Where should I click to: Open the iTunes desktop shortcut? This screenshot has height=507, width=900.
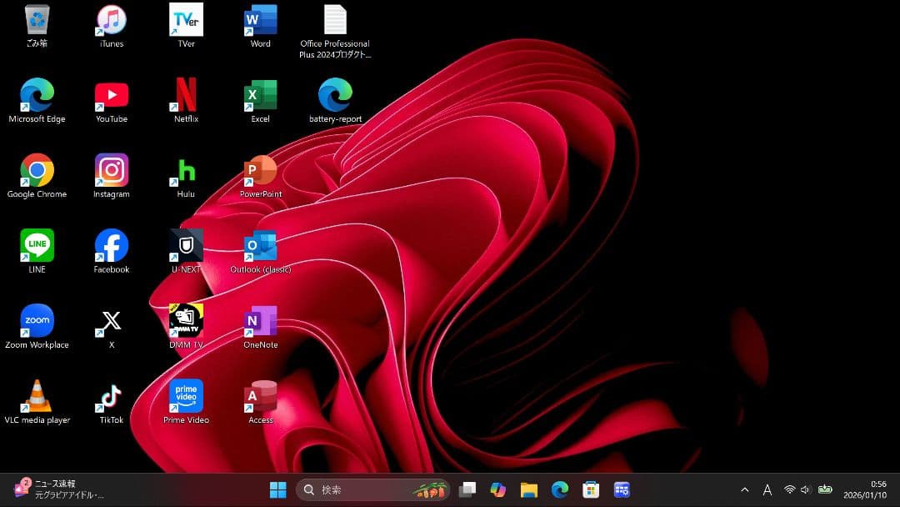pyautogui.click(x=111, y=20)
